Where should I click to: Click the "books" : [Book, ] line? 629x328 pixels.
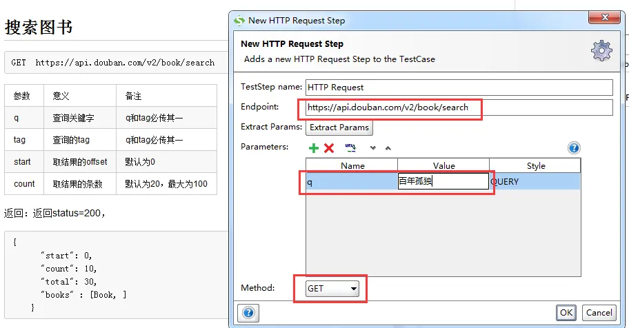(x=83, y=295)
